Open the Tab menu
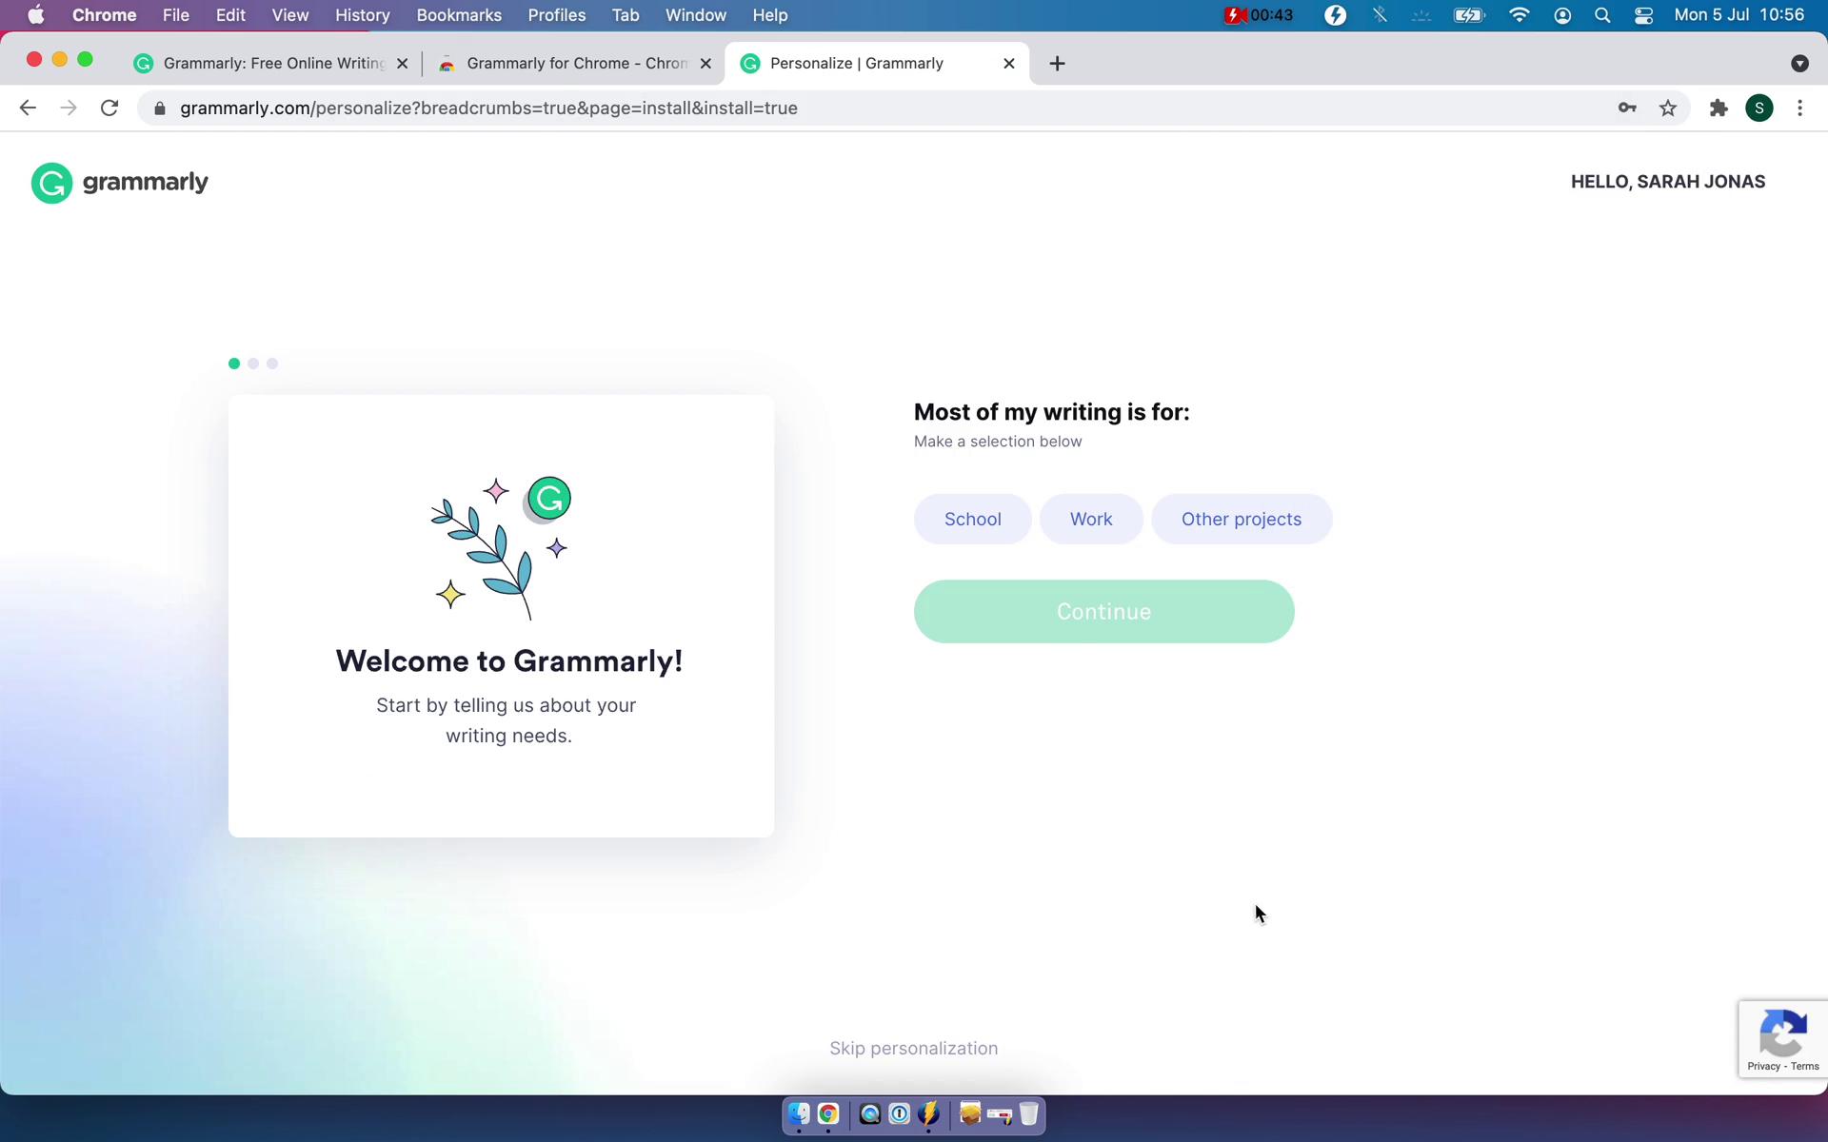This screenshot has height=1142, width=1828. pos(625,15)
